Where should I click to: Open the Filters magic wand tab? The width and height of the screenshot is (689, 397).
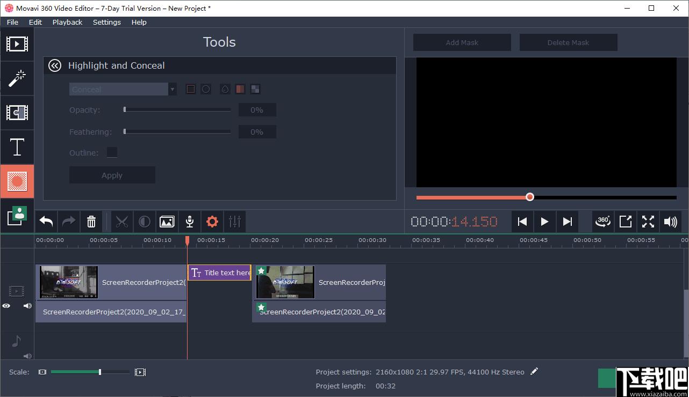17,79
